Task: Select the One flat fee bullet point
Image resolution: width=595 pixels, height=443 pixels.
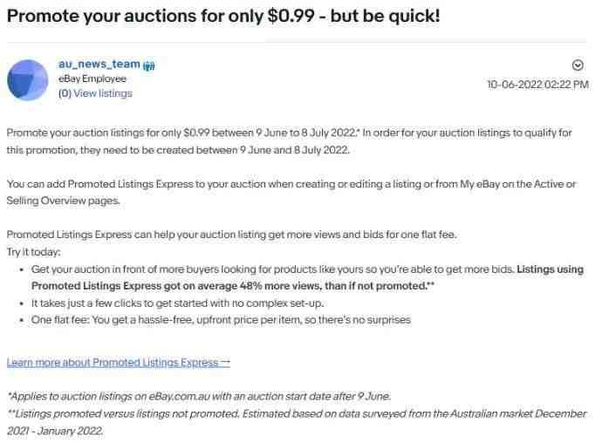Action: point(221,320)
